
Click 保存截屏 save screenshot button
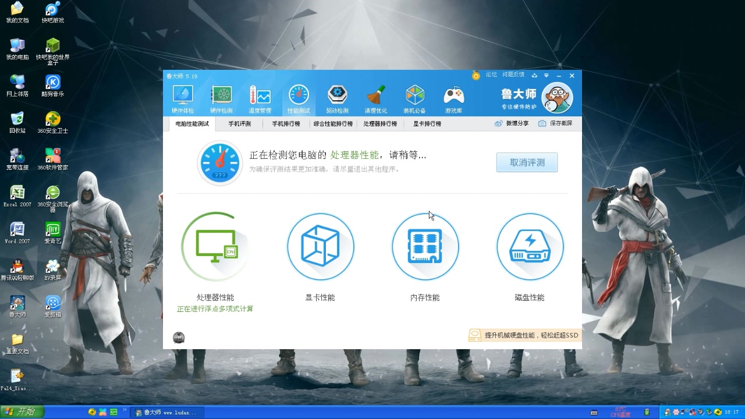(555, 123)
